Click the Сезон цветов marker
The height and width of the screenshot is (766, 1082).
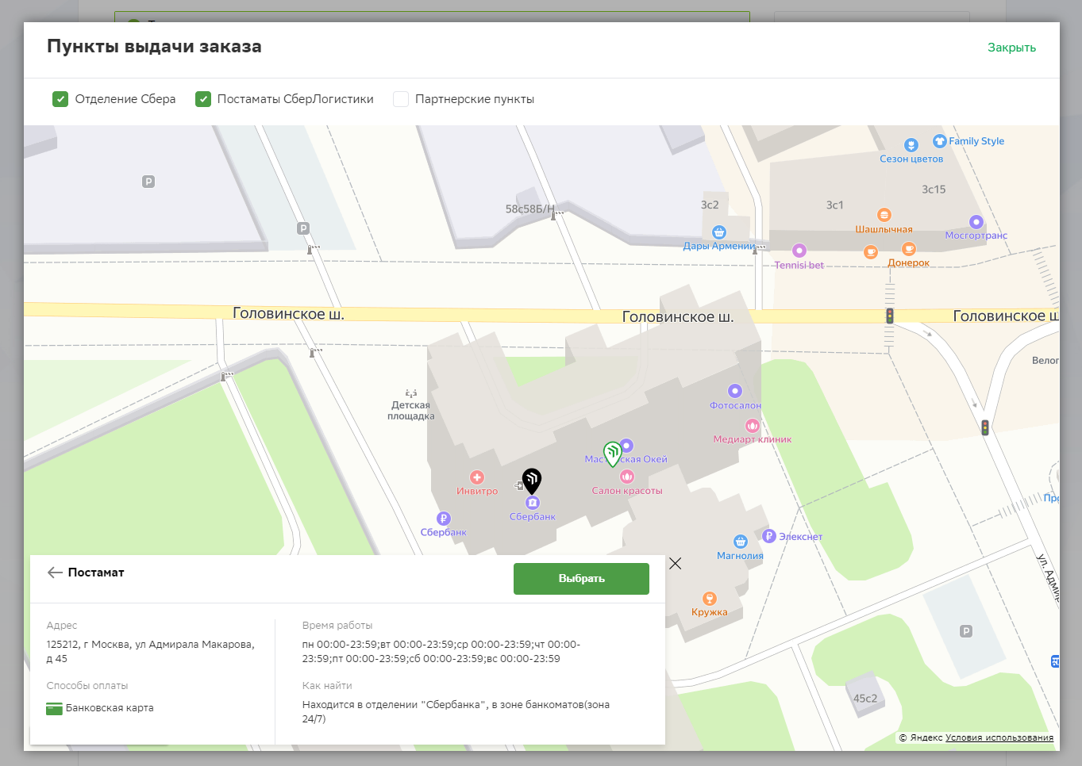click(x=911, y=145)
